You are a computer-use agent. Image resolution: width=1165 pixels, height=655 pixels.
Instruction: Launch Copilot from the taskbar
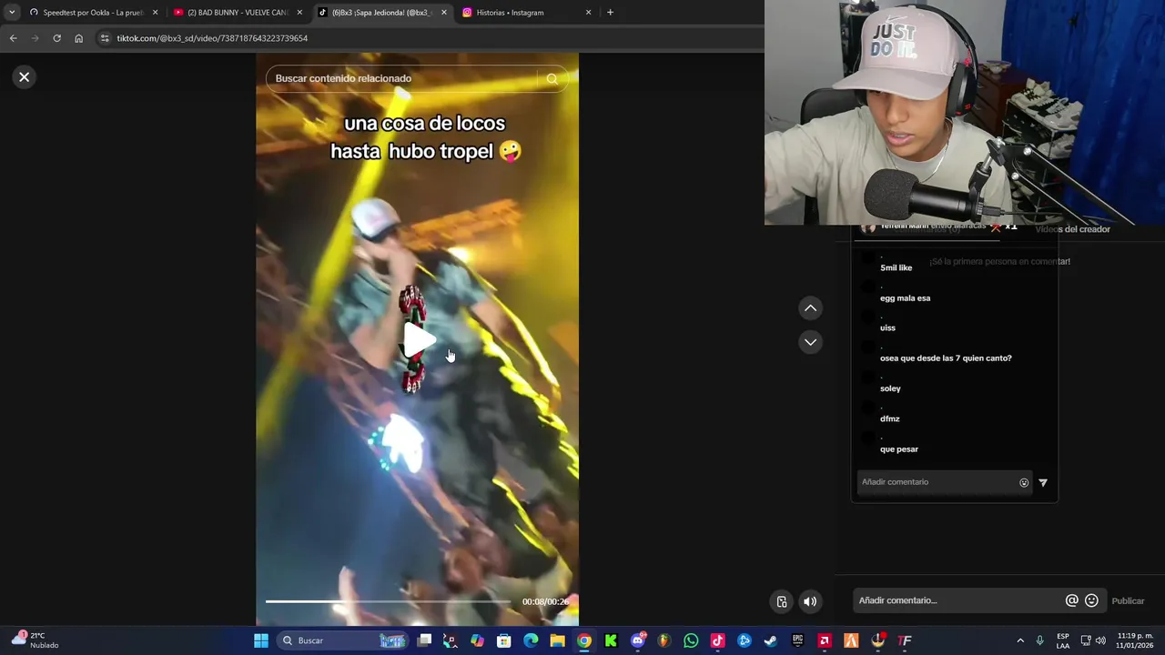pos(478,640)
